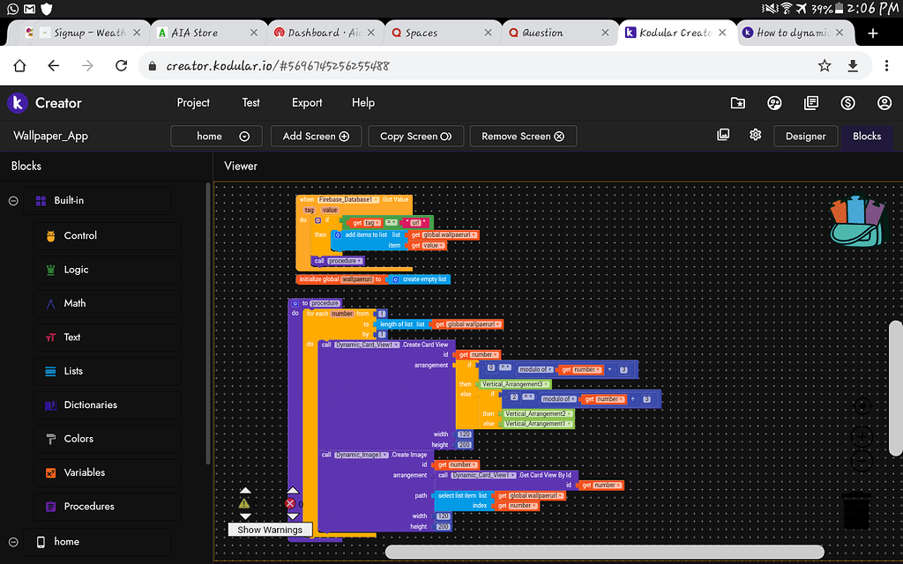Click the Add Screen button
Viewport: 903px width, 564px height.
317,137
